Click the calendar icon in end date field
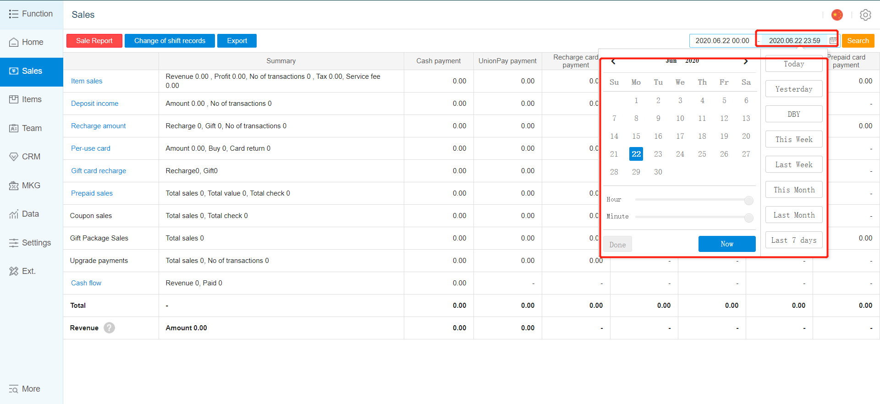This screenshot has height=404, width=880. (x=833, y=41)
